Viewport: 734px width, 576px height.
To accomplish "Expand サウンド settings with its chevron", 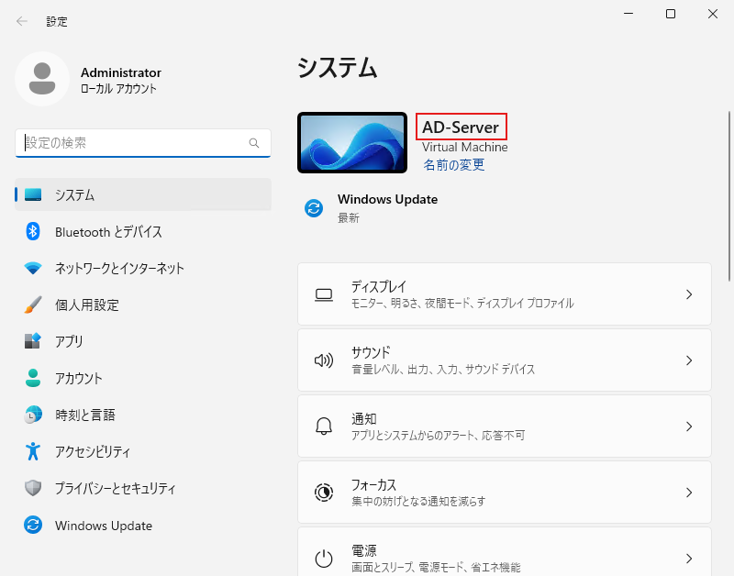I will [x=689, y=360].
